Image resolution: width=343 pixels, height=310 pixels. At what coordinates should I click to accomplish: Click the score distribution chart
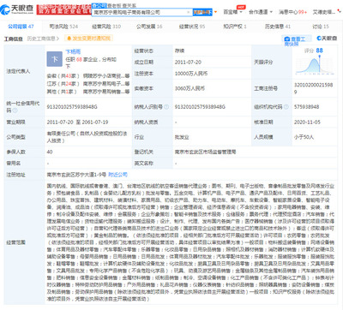tap(315, 65)
